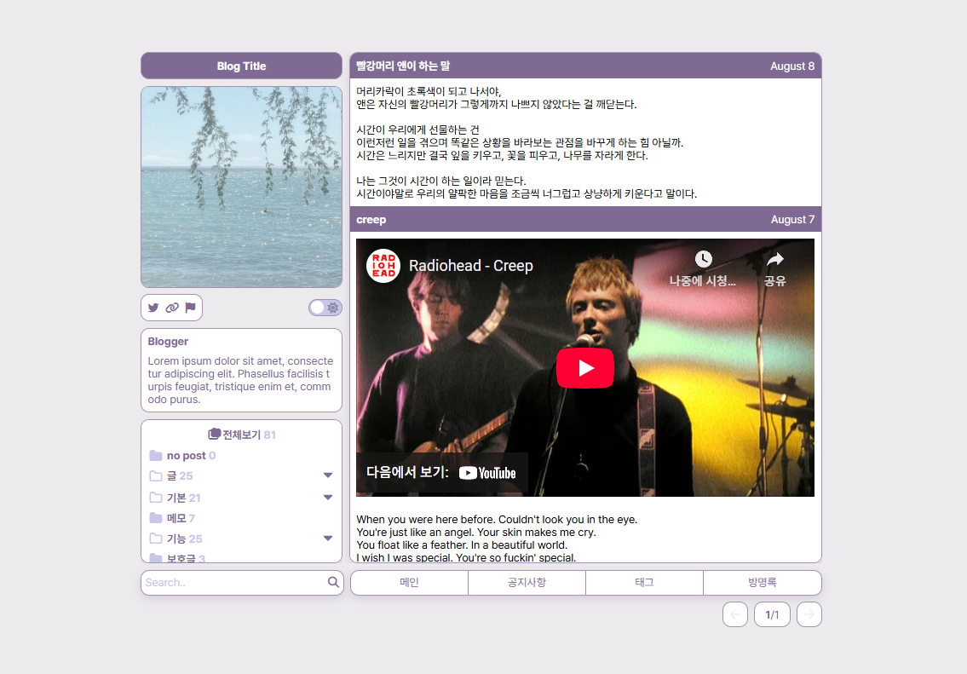Open the post titled creep
Viewport: 967px width, 674px height.
pyautogui.click(x=371, y=220)
